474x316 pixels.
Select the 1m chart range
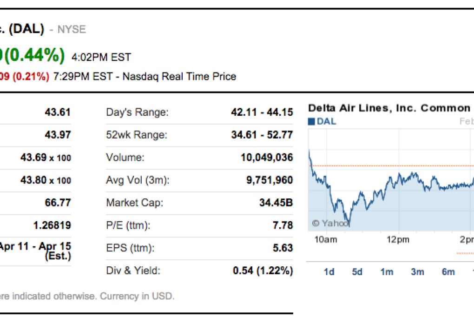(x=387, y=271)
